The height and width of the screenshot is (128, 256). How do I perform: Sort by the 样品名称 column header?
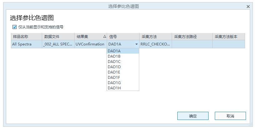tap(27, 37)
